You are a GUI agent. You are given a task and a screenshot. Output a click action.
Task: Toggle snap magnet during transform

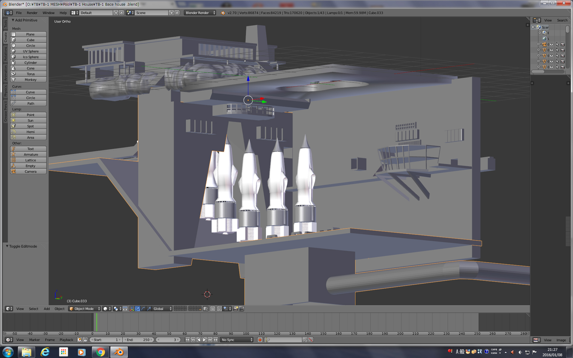[x=220, y=309]
